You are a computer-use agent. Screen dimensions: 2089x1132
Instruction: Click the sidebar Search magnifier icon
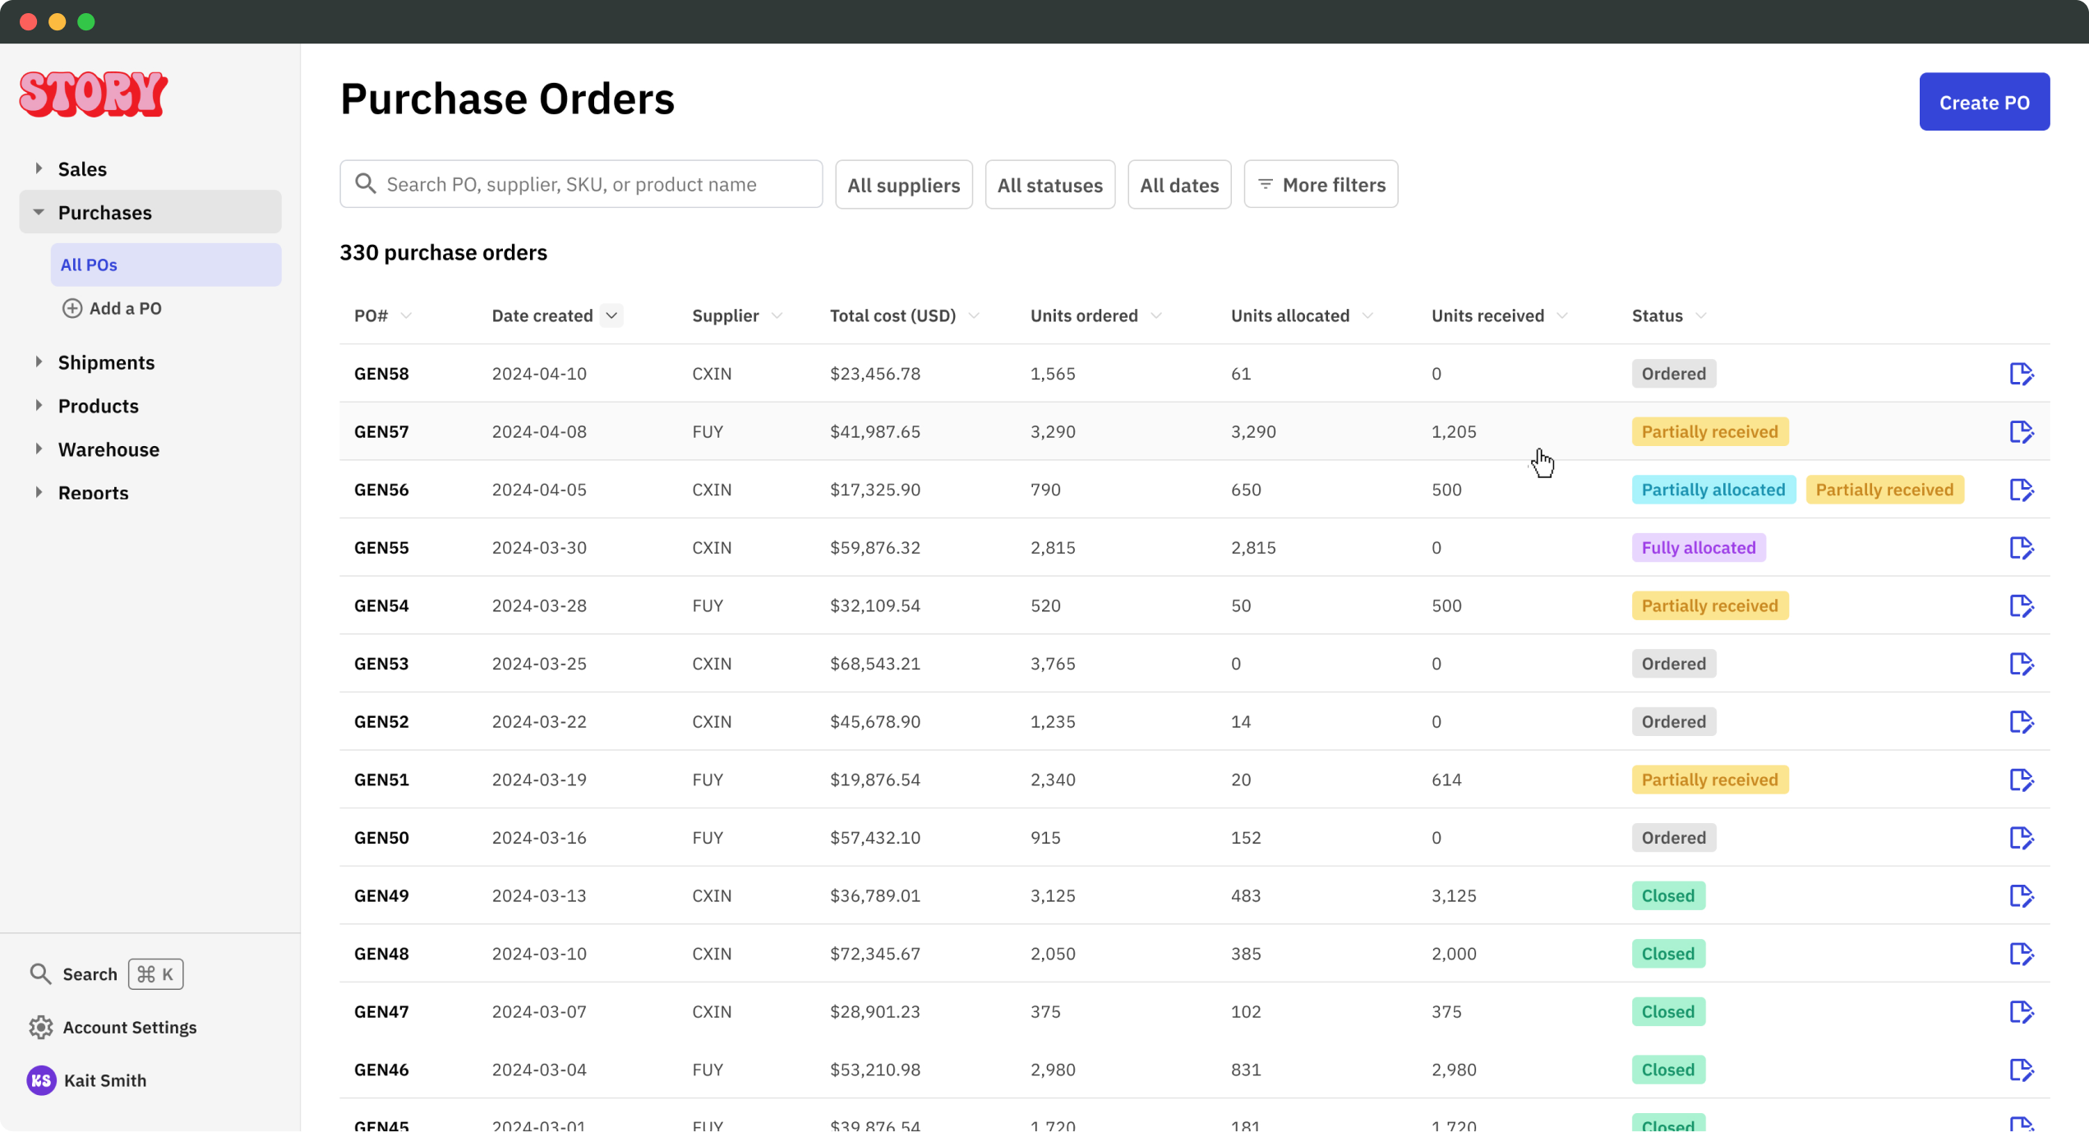pos(40,974)
